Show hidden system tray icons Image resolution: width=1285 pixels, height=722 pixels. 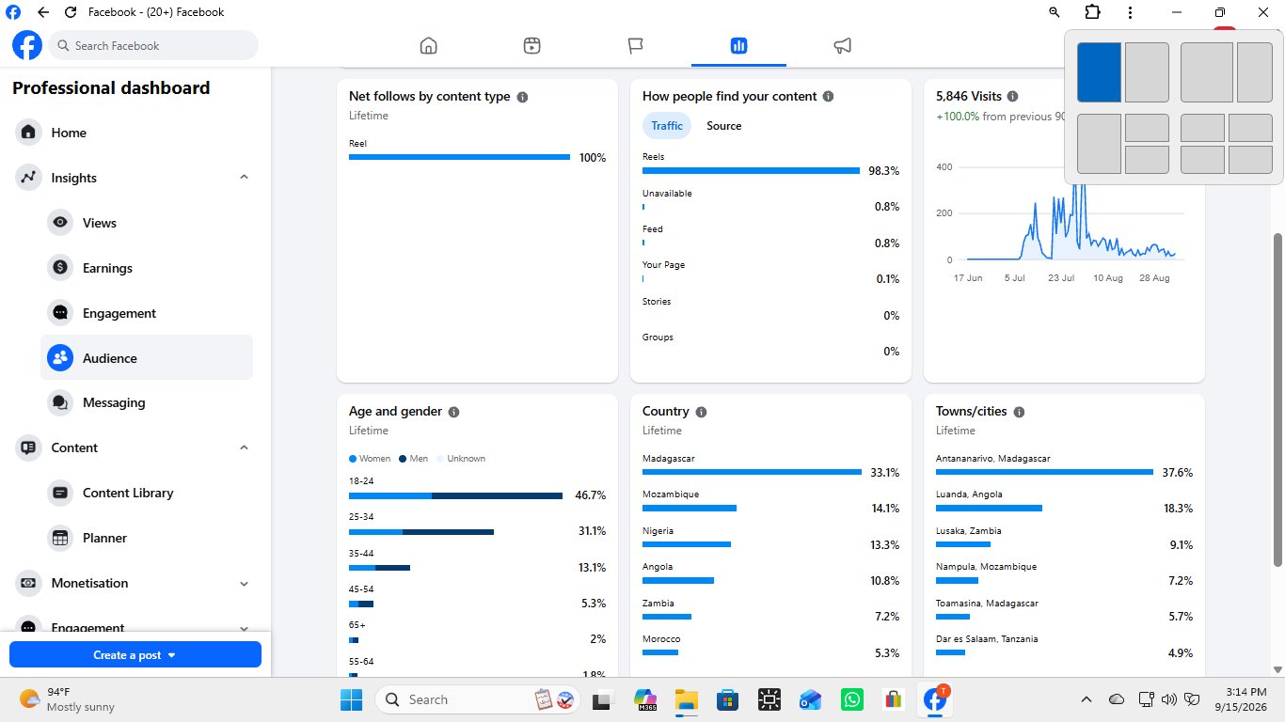[1087, 699]
